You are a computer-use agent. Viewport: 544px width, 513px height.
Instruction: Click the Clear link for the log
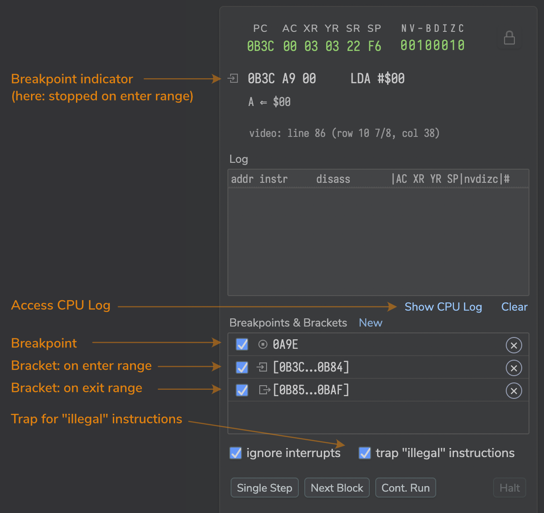[514, 307]
